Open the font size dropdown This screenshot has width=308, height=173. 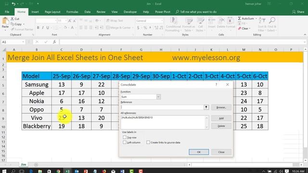point(66,21)
